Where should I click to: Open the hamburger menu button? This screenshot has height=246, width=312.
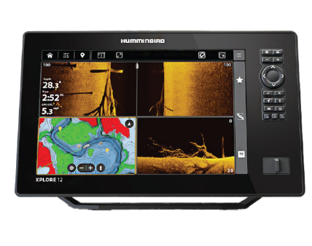coord(239,55)
